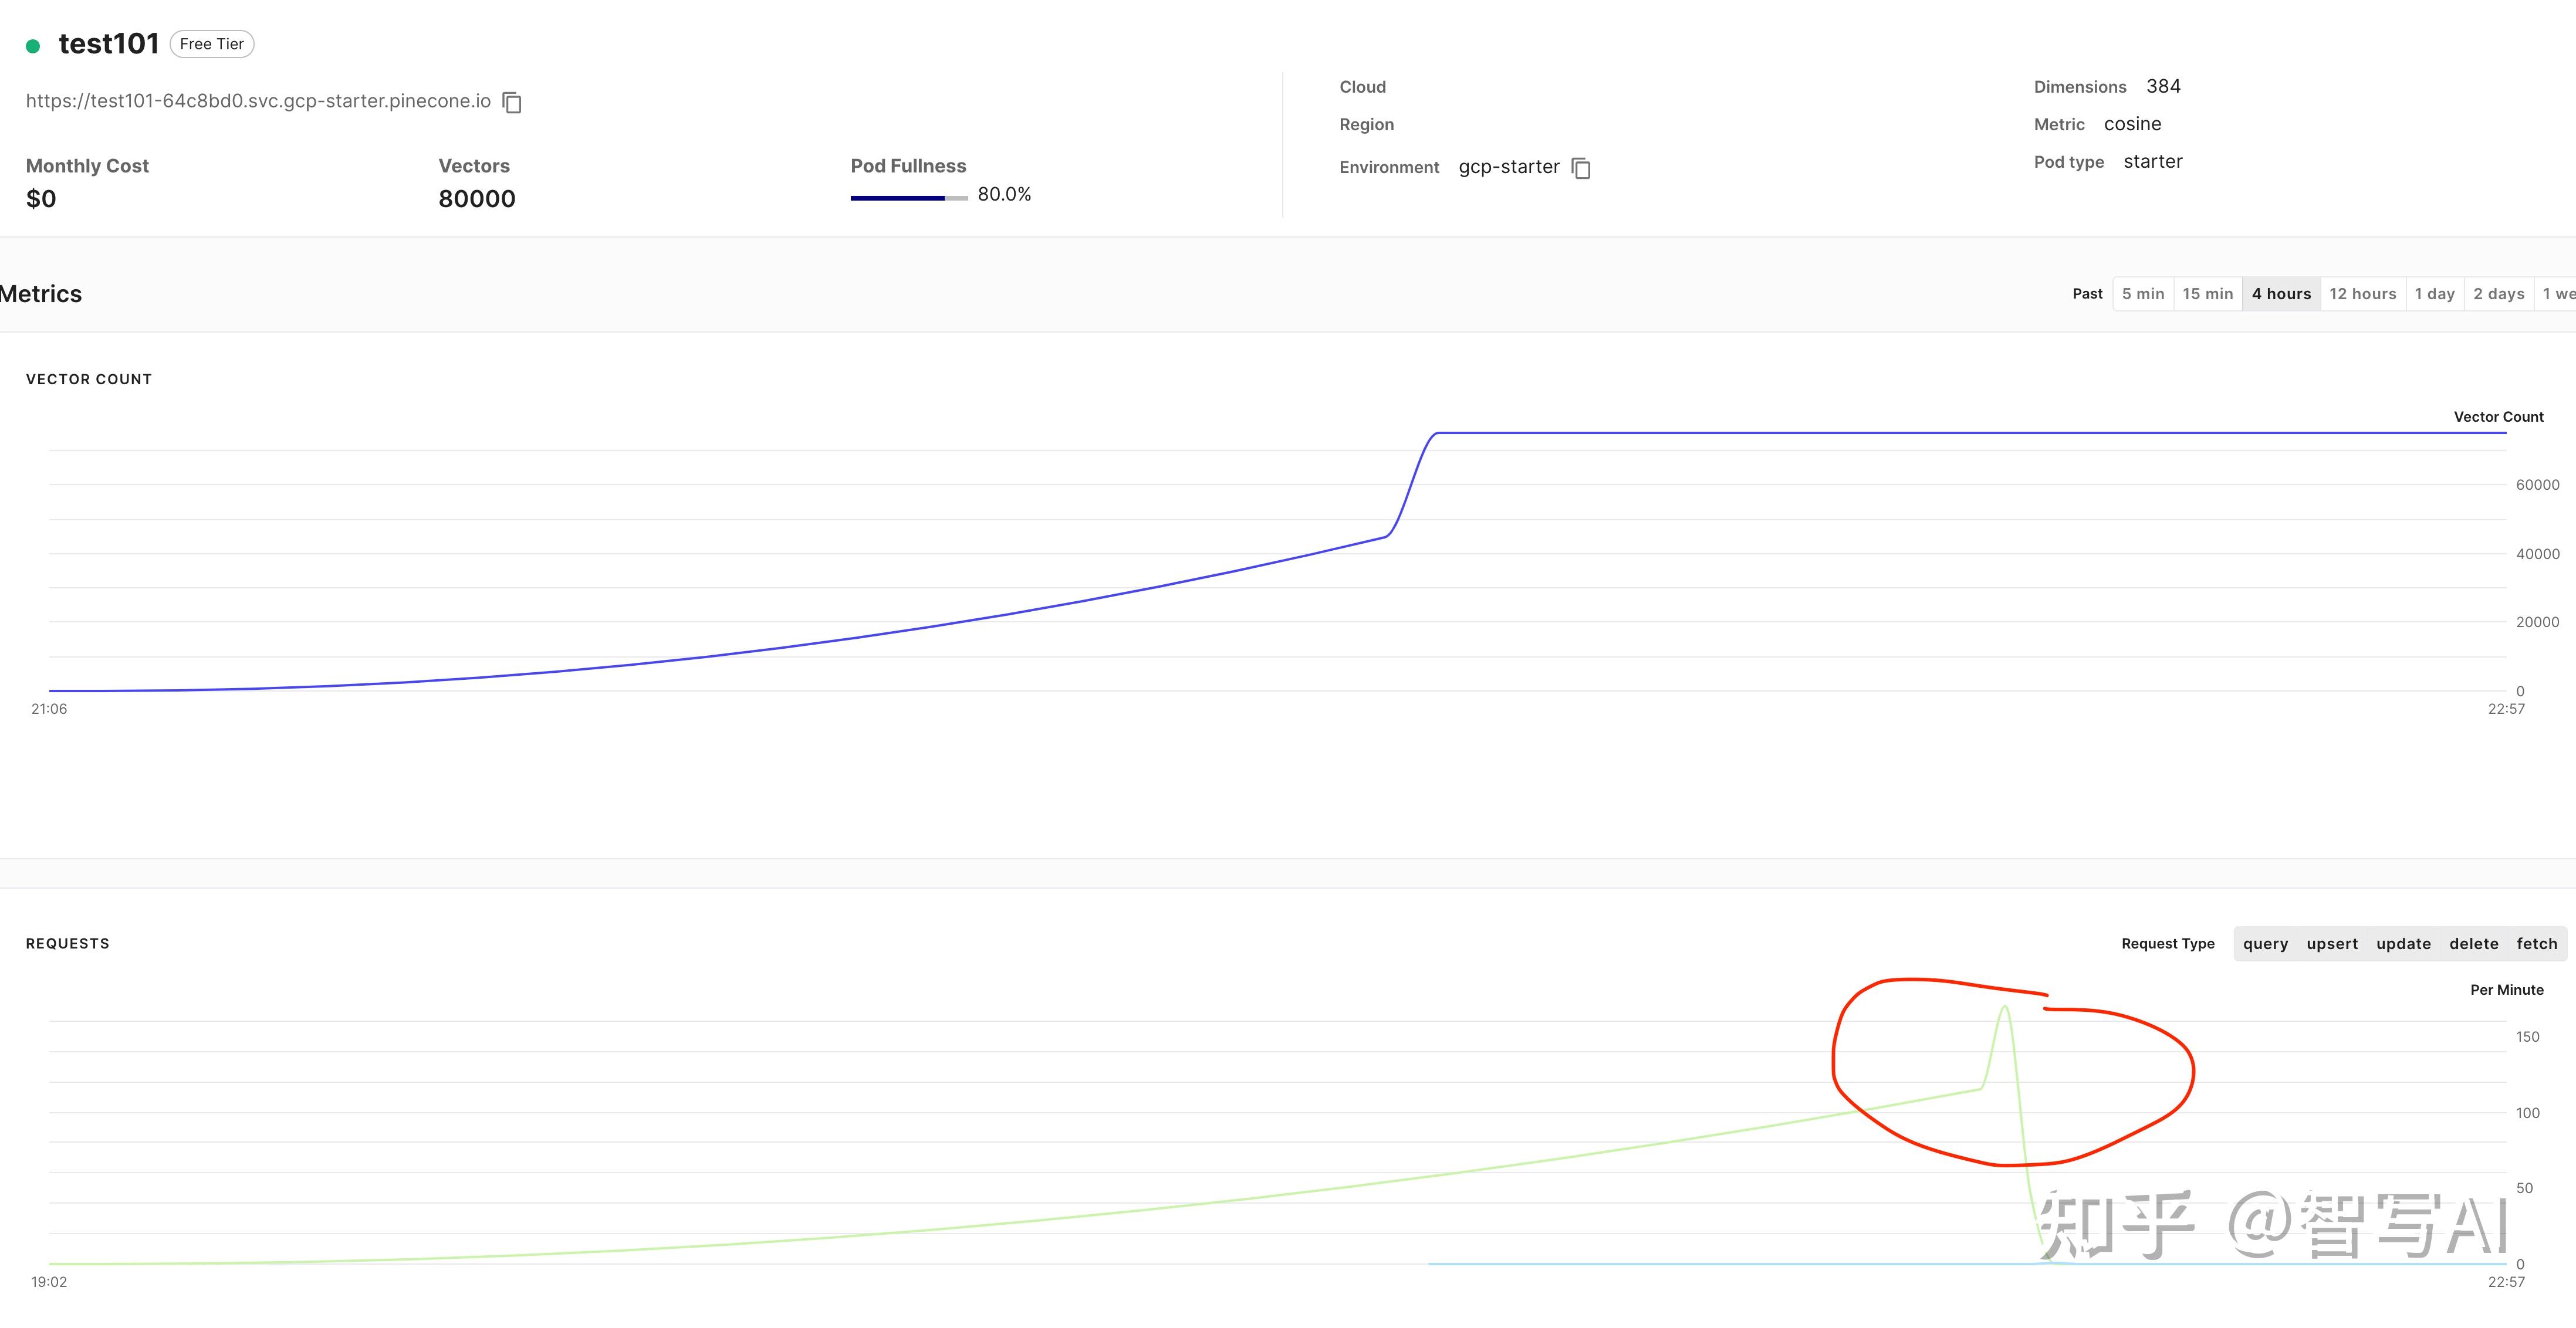Click the Pod Fullness progress bar
Screen dimensions: 2576x1328
pyautogui.click(x=908, y=198)
